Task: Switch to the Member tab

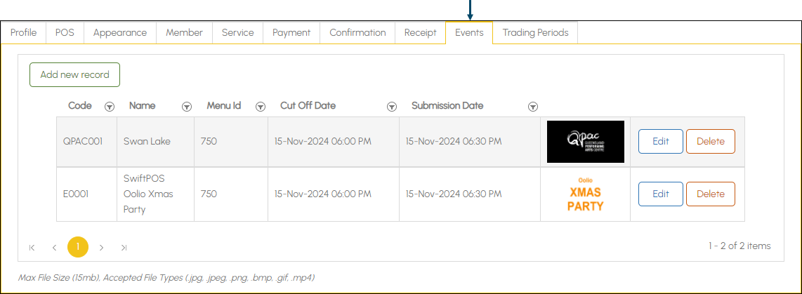Action: tap(184, 33)
